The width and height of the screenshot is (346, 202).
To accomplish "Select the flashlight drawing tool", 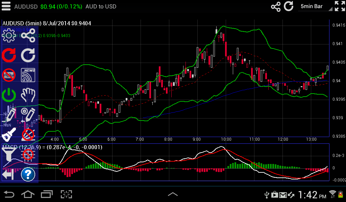I will pyautogui.click(x=8, y=134).
